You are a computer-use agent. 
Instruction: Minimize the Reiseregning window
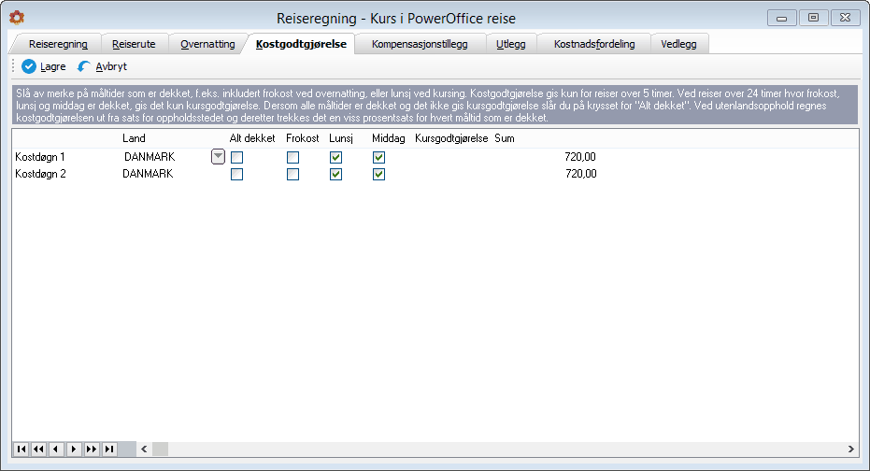pyautogui.click(x=782, y=19)
